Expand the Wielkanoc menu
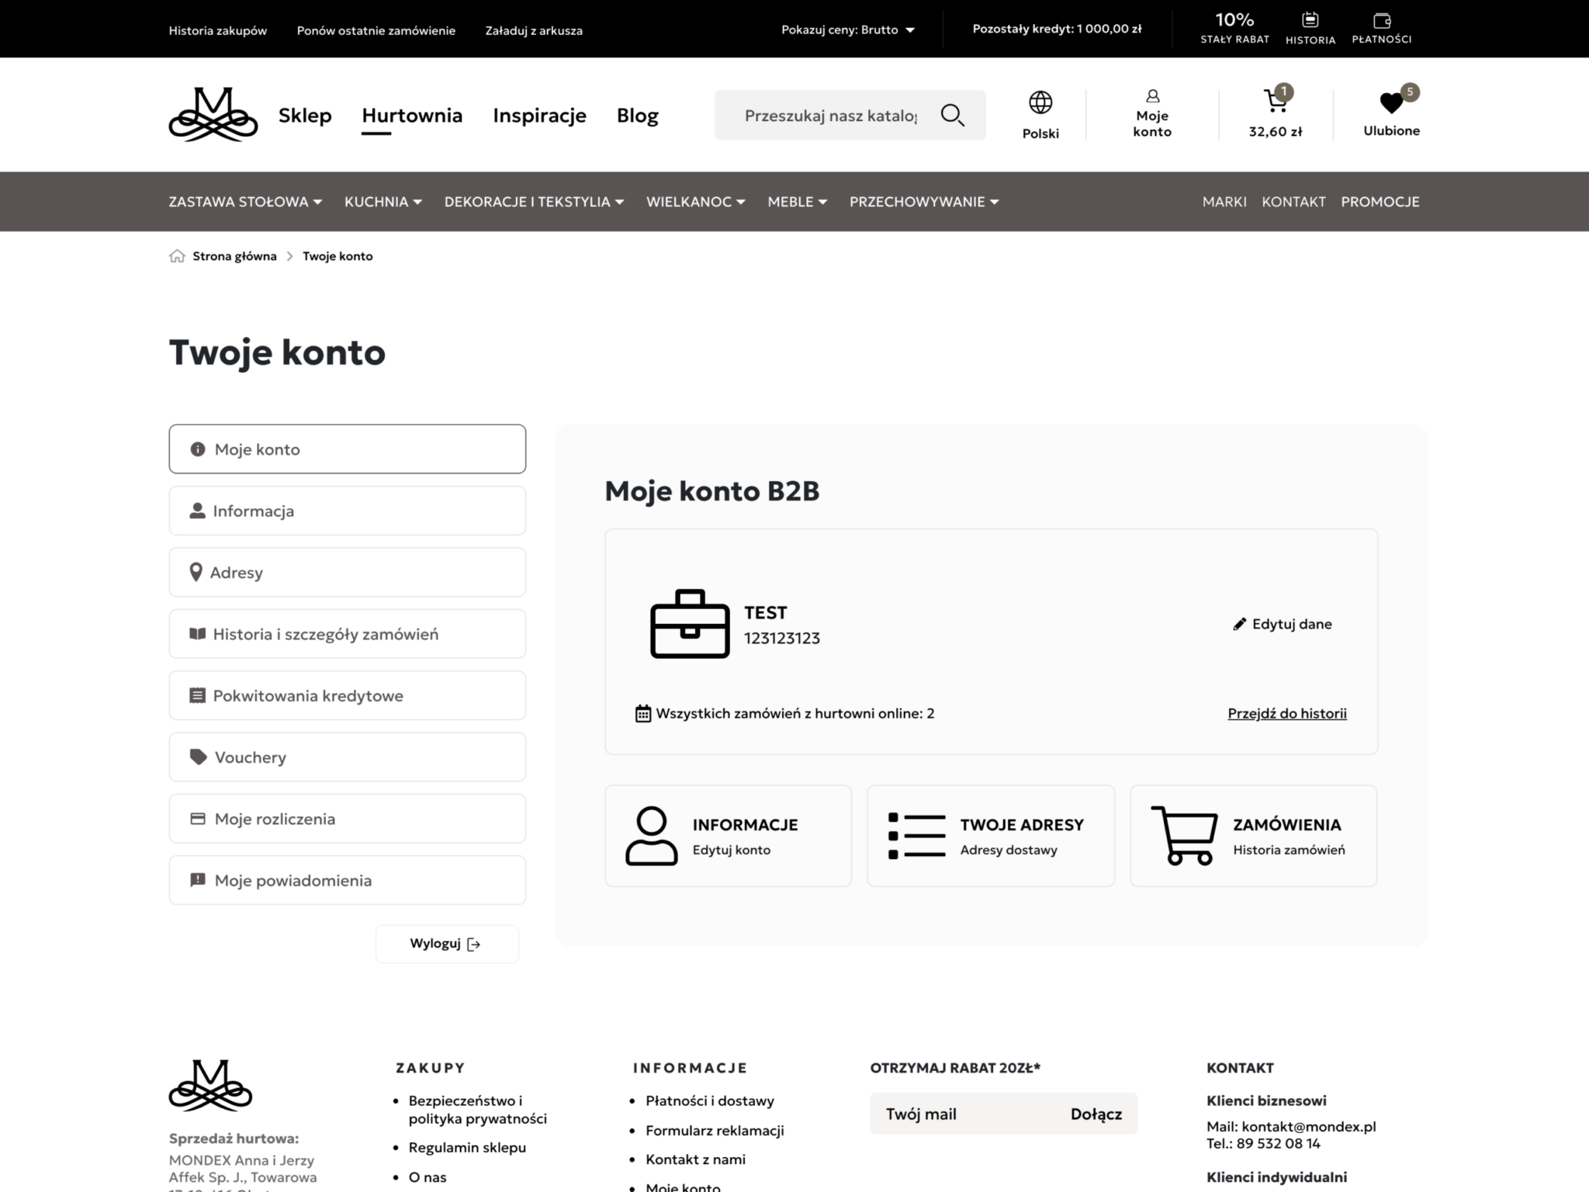 pos(696,202)
